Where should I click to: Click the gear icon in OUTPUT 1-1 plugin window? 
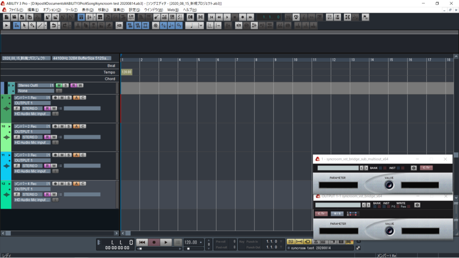pos(417,205)
